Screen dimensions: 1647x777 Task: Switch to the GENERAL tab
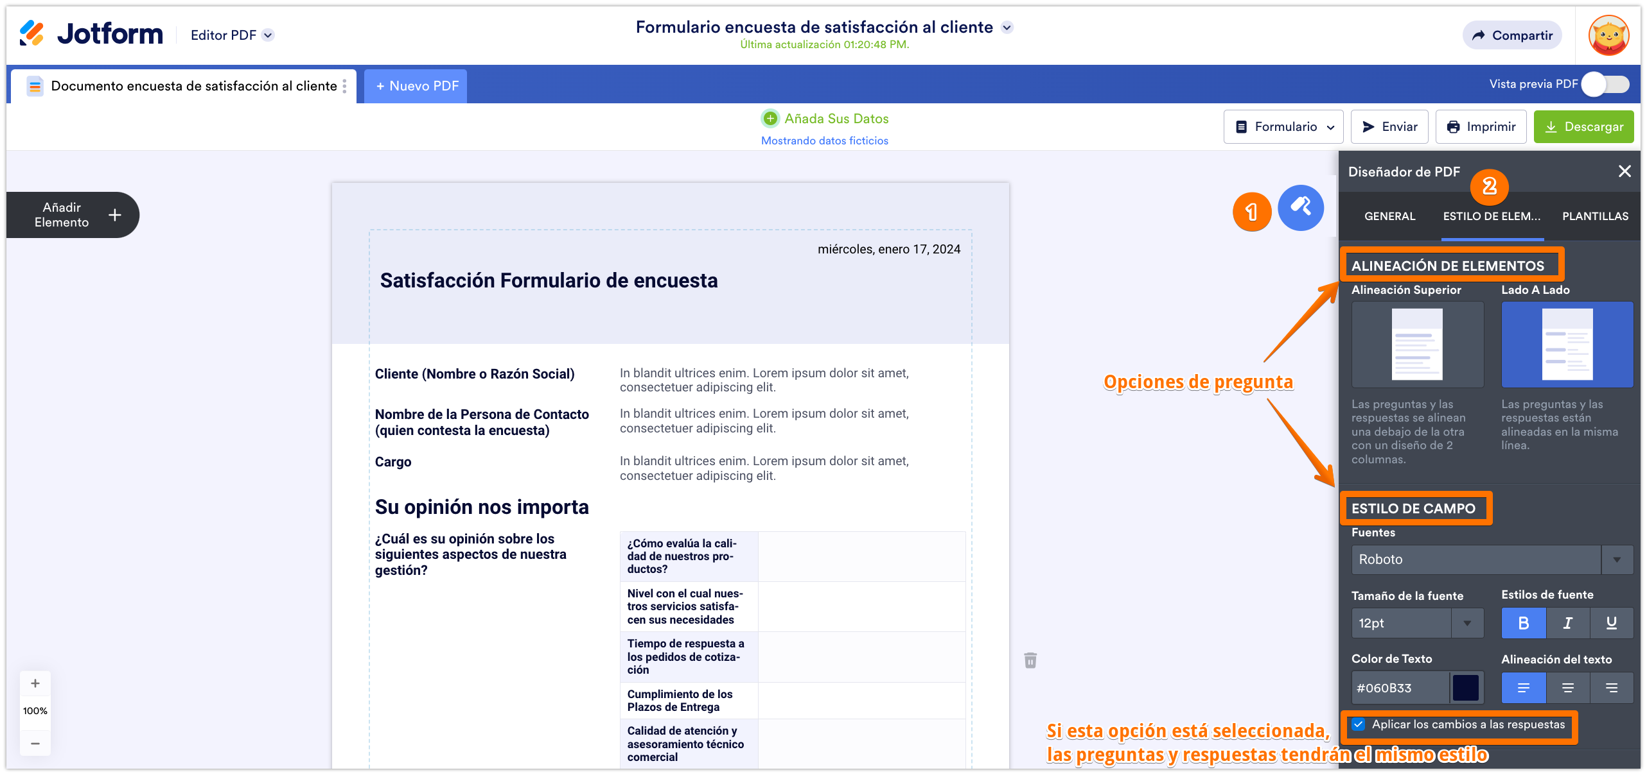pos(1389,216)
